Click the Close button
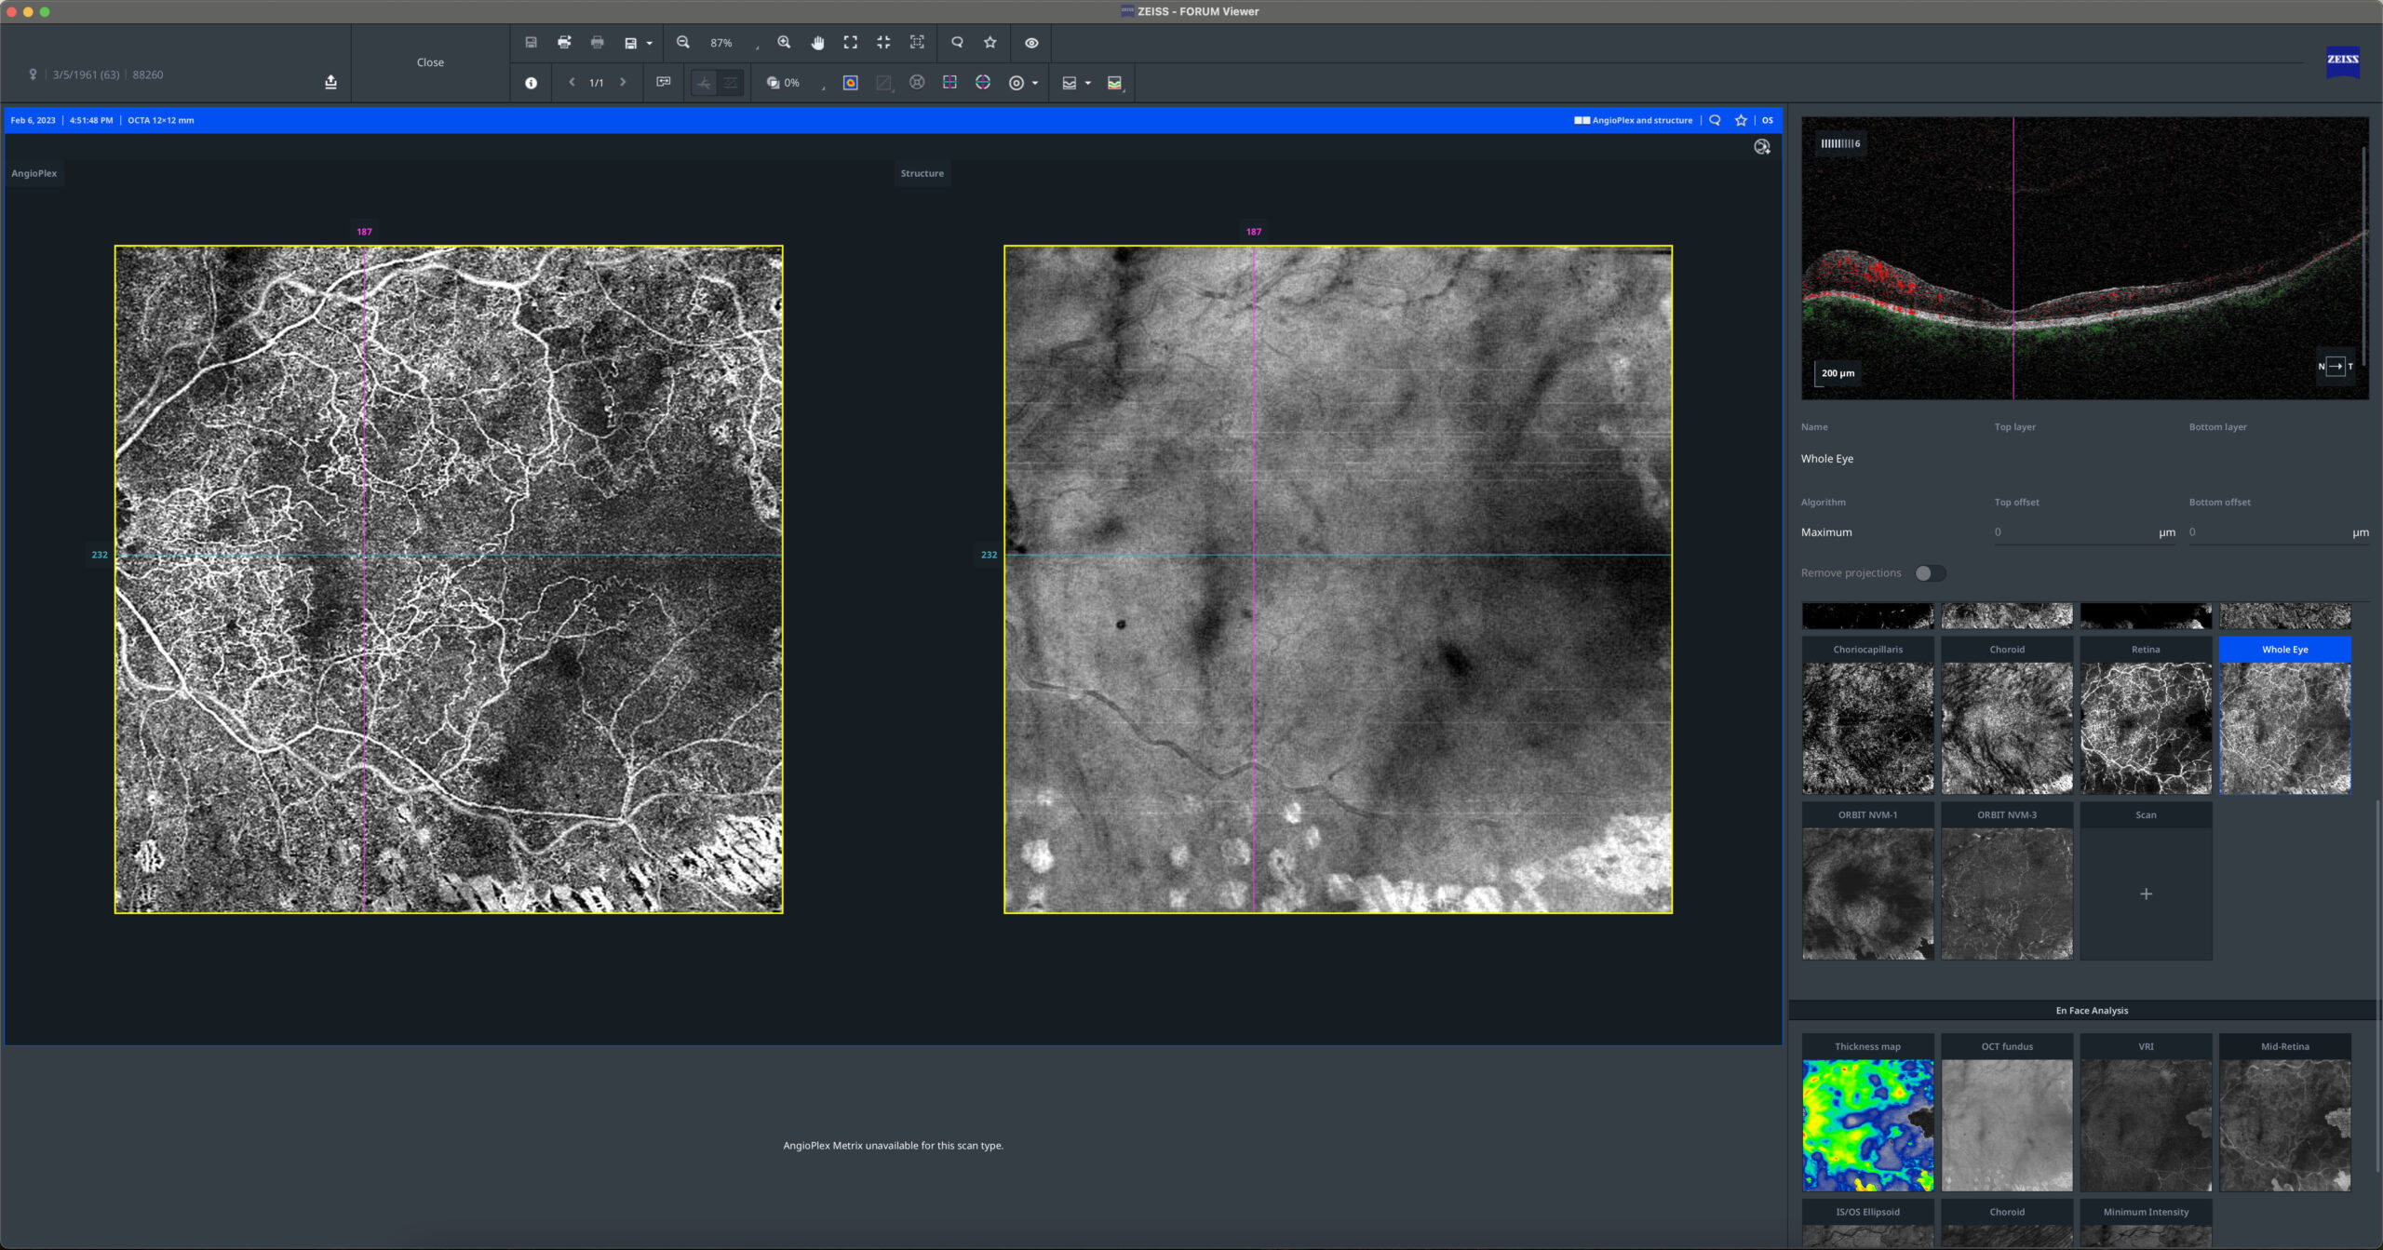 (x=430, y=62)
